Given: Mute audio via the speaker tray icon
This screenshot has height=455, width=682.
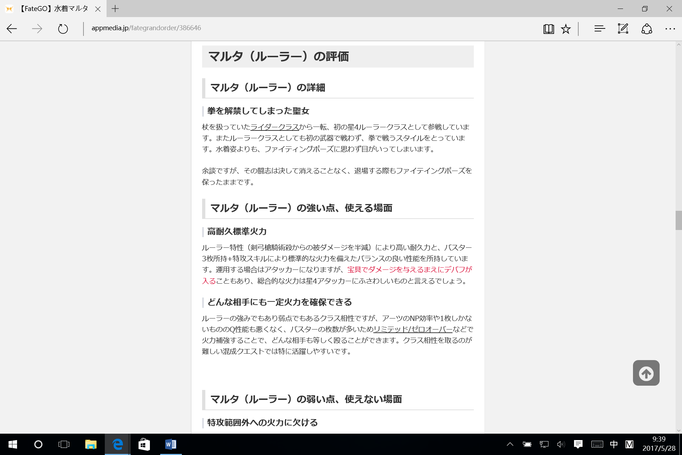Looking at the screenshot, I should (x=561, y=444).
